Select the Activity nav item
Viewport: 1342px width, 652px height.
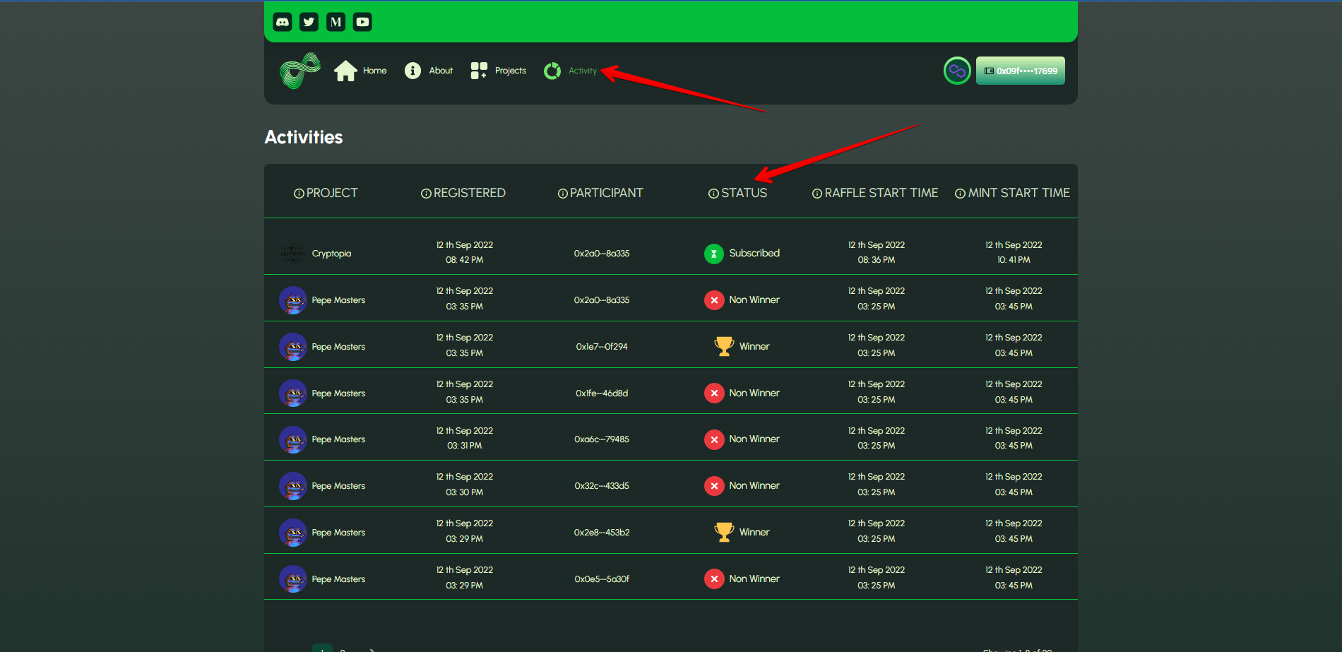[571, 71]
